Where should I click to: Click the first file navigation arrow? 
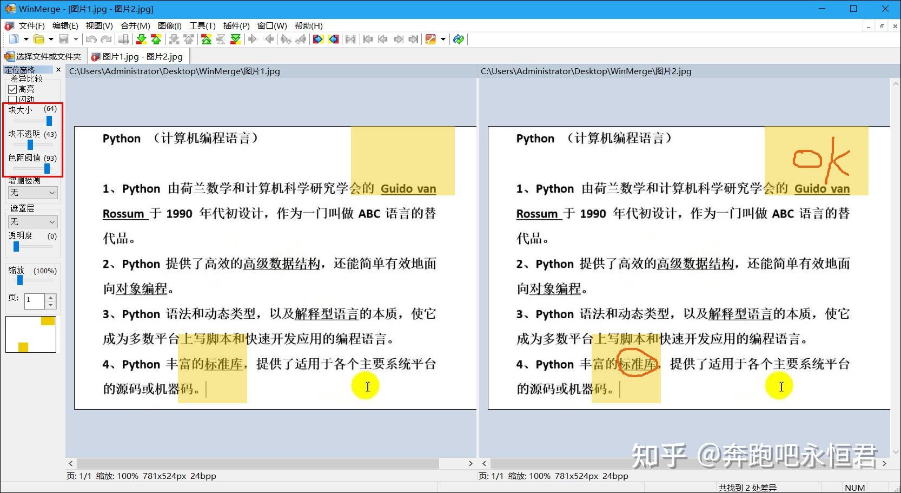(x=368, y=39)
